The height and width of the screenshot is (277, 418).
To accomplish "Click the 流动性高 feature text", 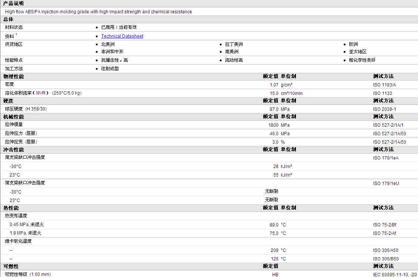I will (234, 60).
